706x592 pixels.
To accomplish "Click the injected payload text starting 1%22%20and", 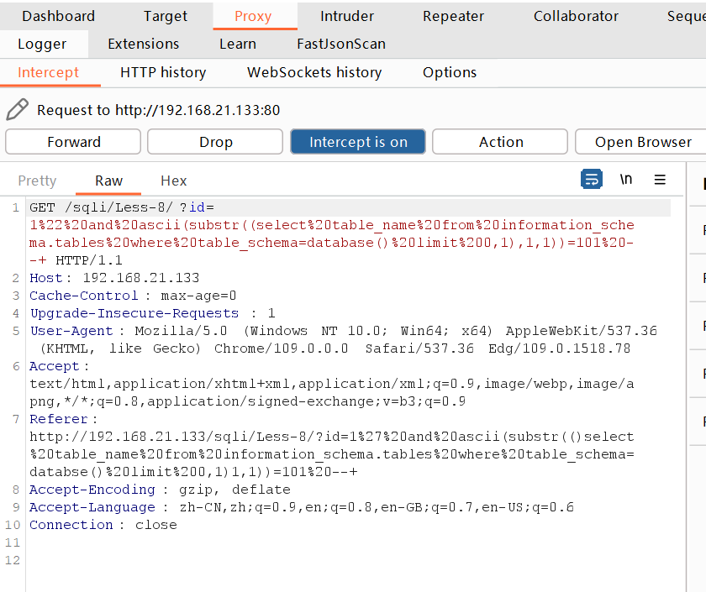I will (x=332, y=243).
